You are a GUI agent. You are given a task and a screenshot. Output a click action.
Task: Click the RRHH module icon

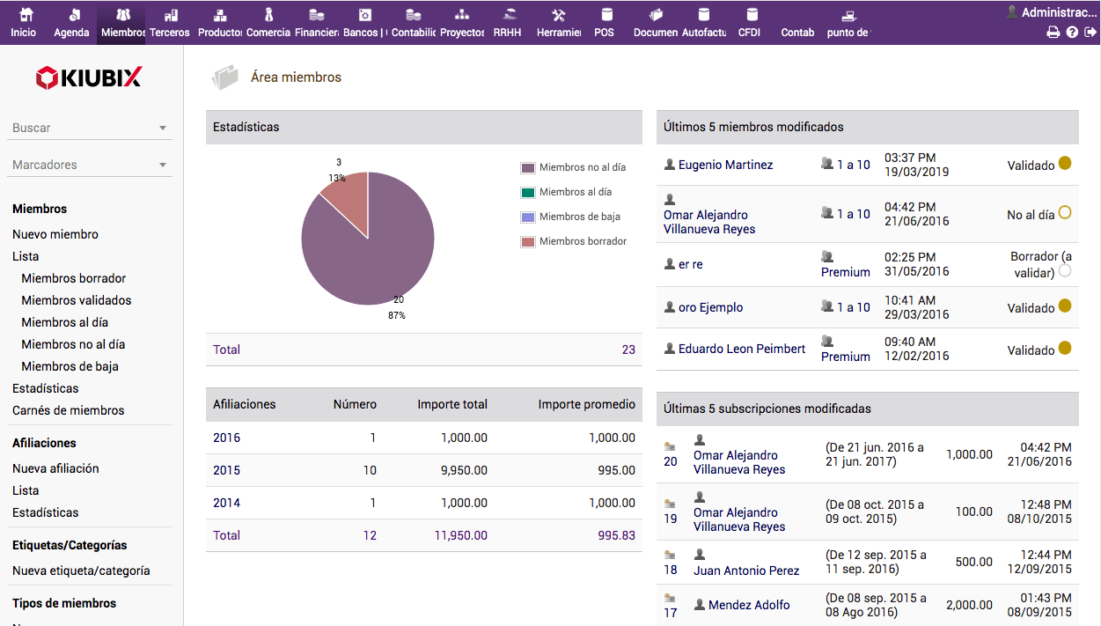[x=508, y=16]
